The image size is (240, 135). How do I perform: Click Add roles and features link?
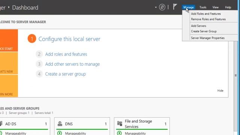66,54
